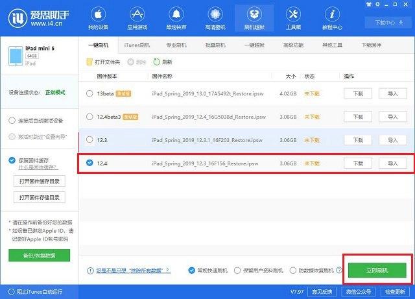
Task: Click the 刷新 refresh icon
Action: 157,62
